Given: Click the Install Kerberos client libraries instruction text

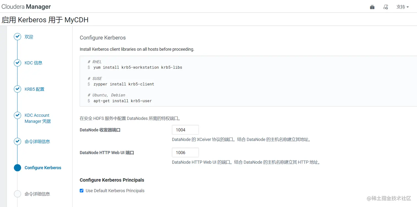Looking at the screenshot, I should [137, 49].
